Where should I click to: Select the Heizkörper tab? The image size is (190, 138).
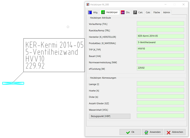click(109, 12)
